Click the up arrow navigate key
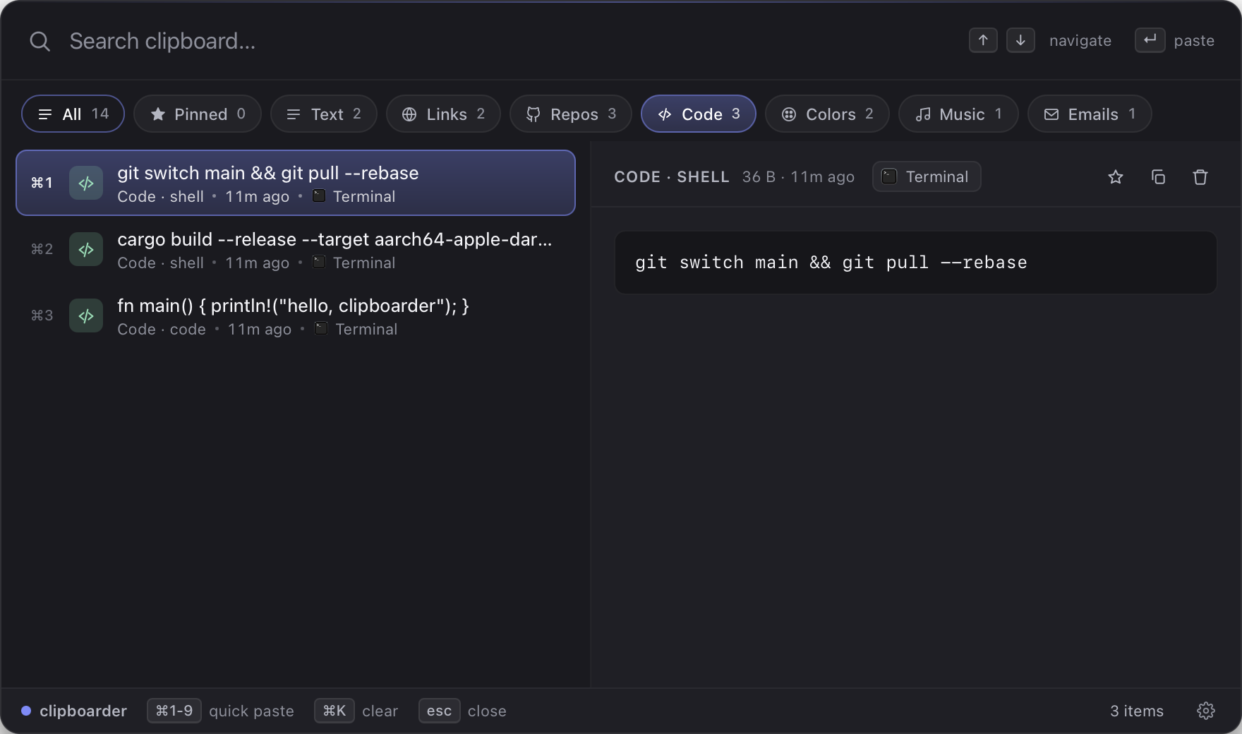The width and height of the screenshot is (1242, 734). pos(983,40)
